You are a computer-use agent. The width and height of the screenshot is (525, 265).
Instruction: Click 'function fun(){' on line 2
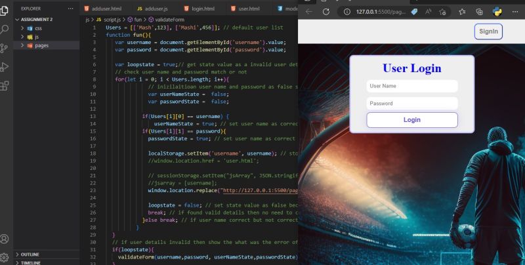tap(129, 35)
